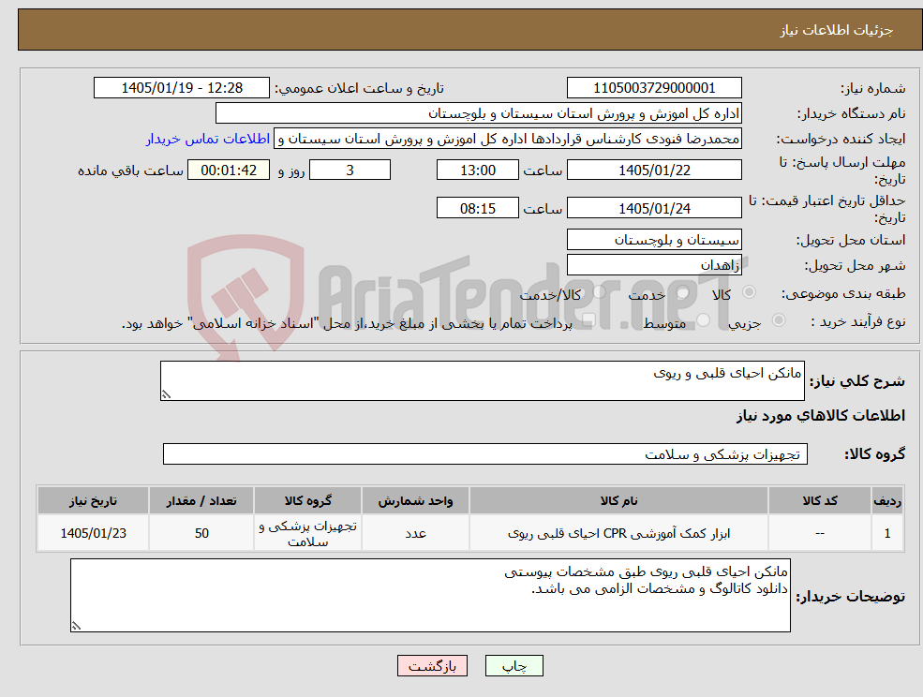Click the واحد شمارش column header
Viewport: 923px width, 697px height.
pos(416,501)
